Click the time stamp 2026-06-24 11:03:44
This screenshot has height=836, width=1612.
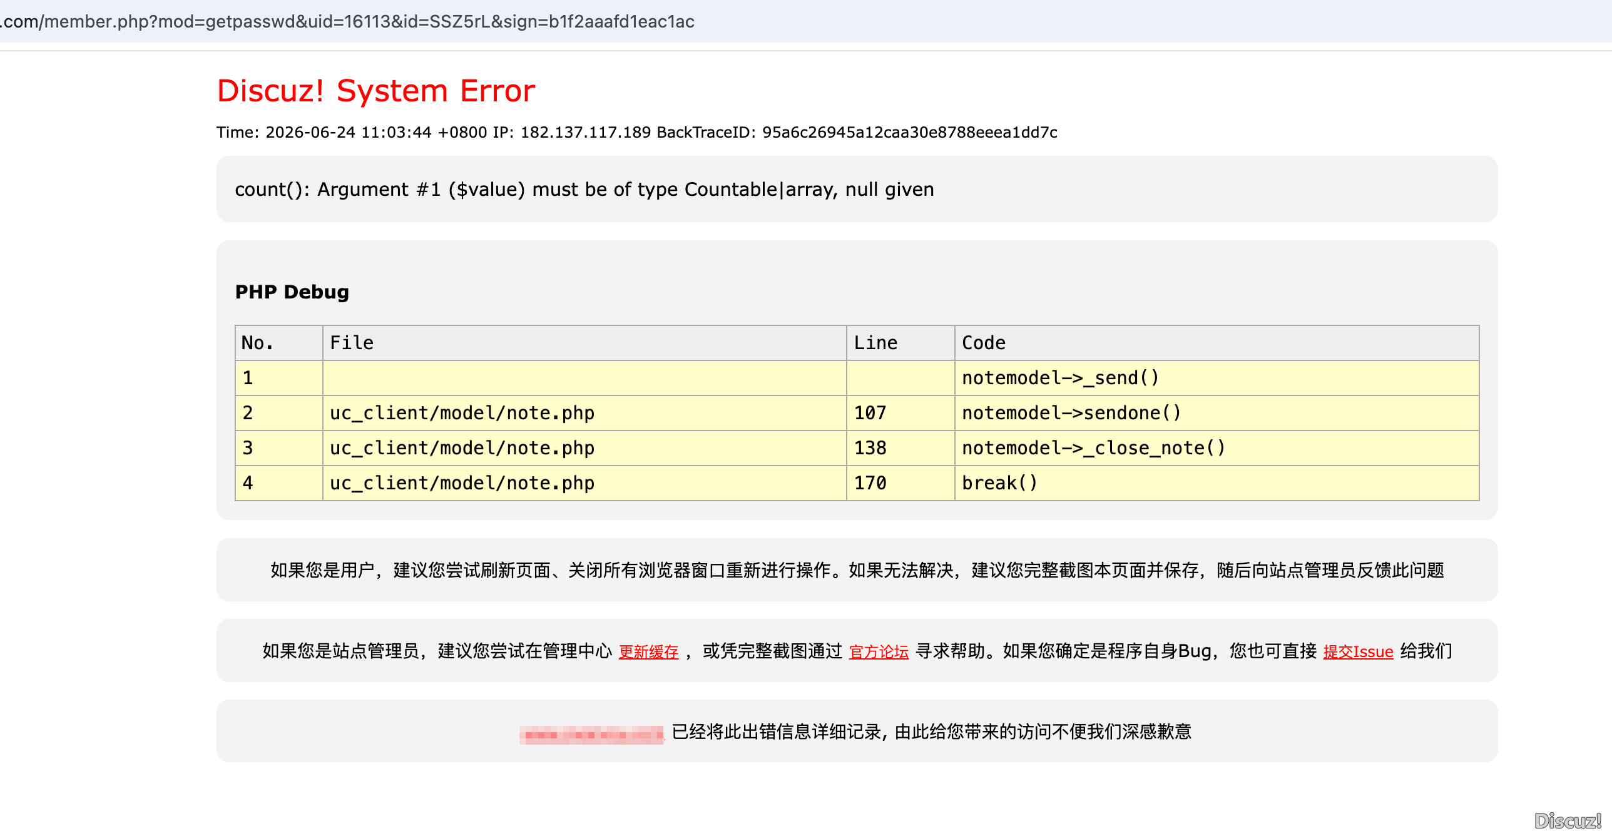349,132
